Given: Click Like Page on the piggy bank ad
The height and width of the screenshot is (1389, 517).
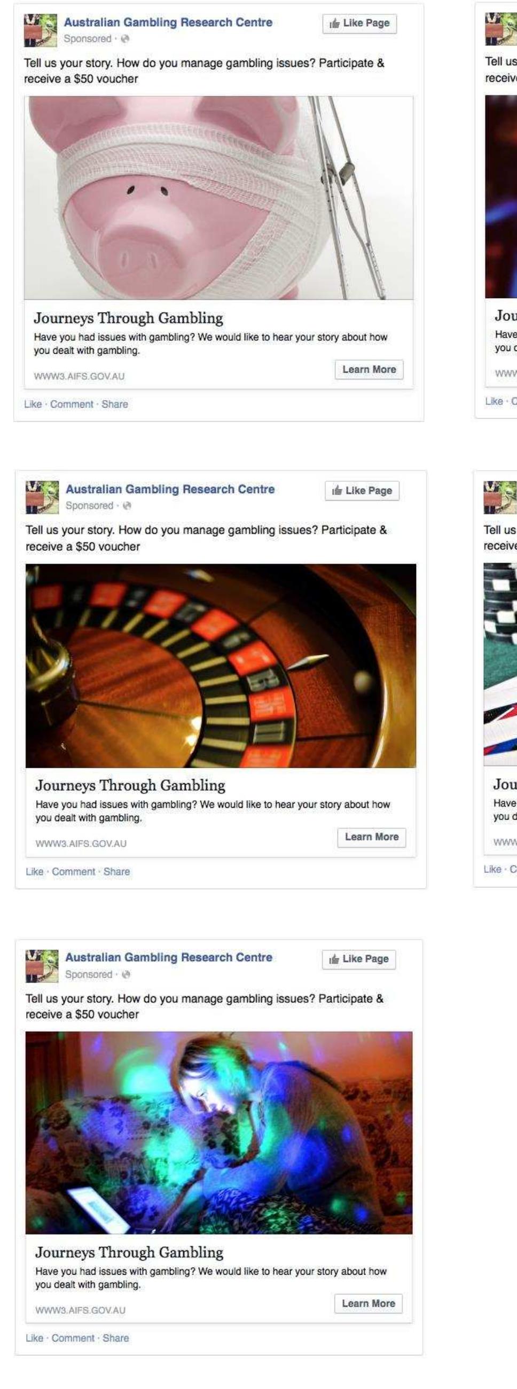Looking at the screenshot, I should [359, 23].
